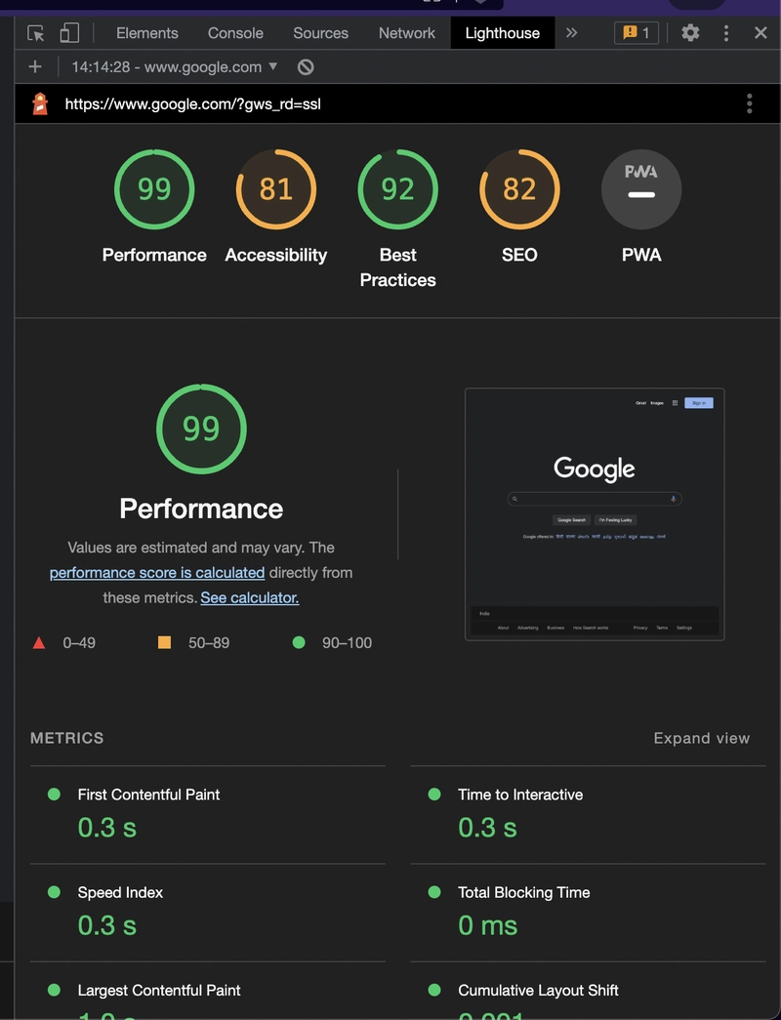This screenshot has height=1020, width=781.
Task: Click the issues warning badge
Action: point(637,32)
